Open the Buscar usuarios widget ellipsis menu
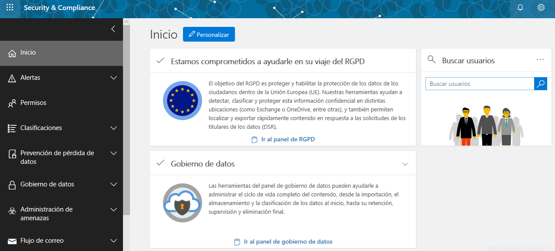555x251 pixels. click(x=540, y=60)
